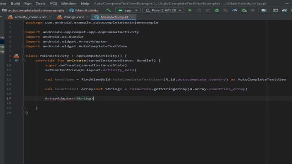Click the fold end marker on line 19
This screenshot has height=164, width=292.
click(x=24, y=108)
